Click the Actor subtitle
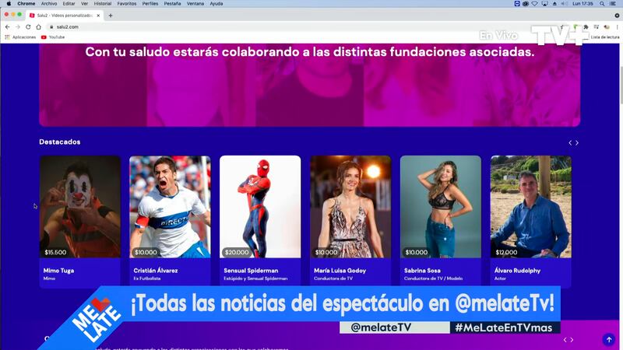 [x=500, y=278]
